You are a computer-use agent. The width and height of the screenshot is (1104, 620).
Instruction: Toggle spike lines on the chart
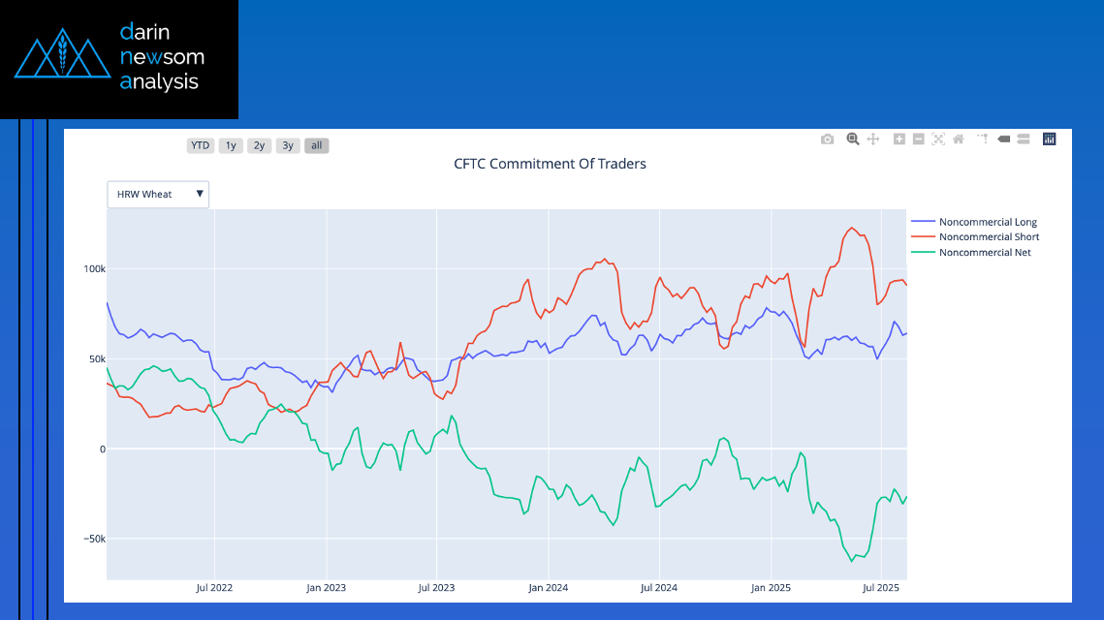983,139
